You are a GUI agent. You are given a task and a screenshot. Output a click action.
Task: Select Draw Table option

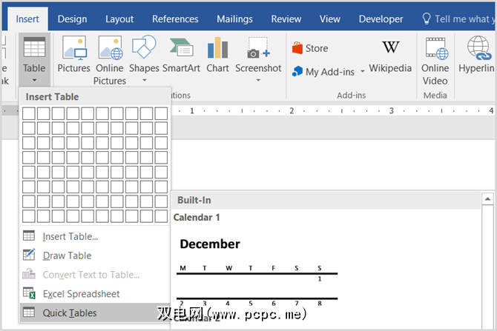[x=94, y=255]
